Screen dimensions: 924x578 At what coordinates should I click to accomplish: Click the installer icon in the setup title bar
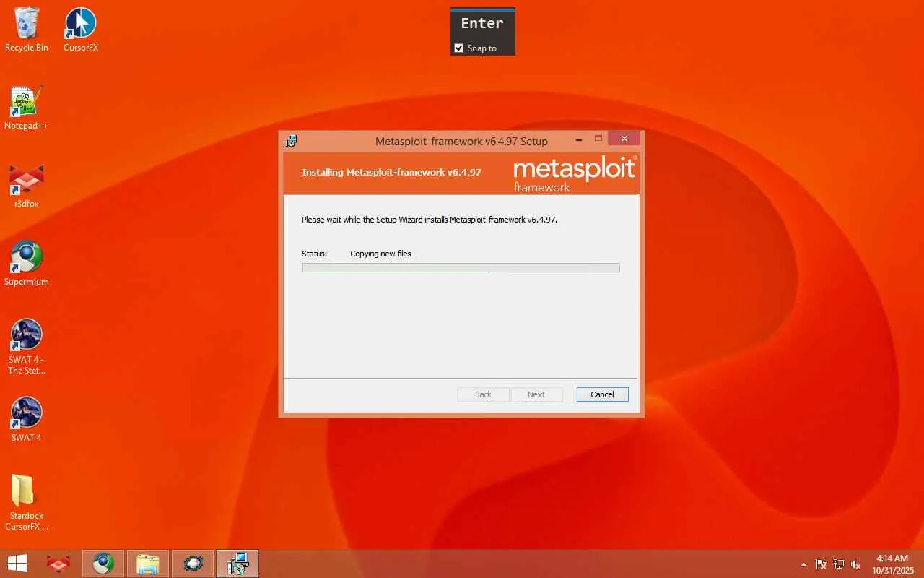pos(292,141)
